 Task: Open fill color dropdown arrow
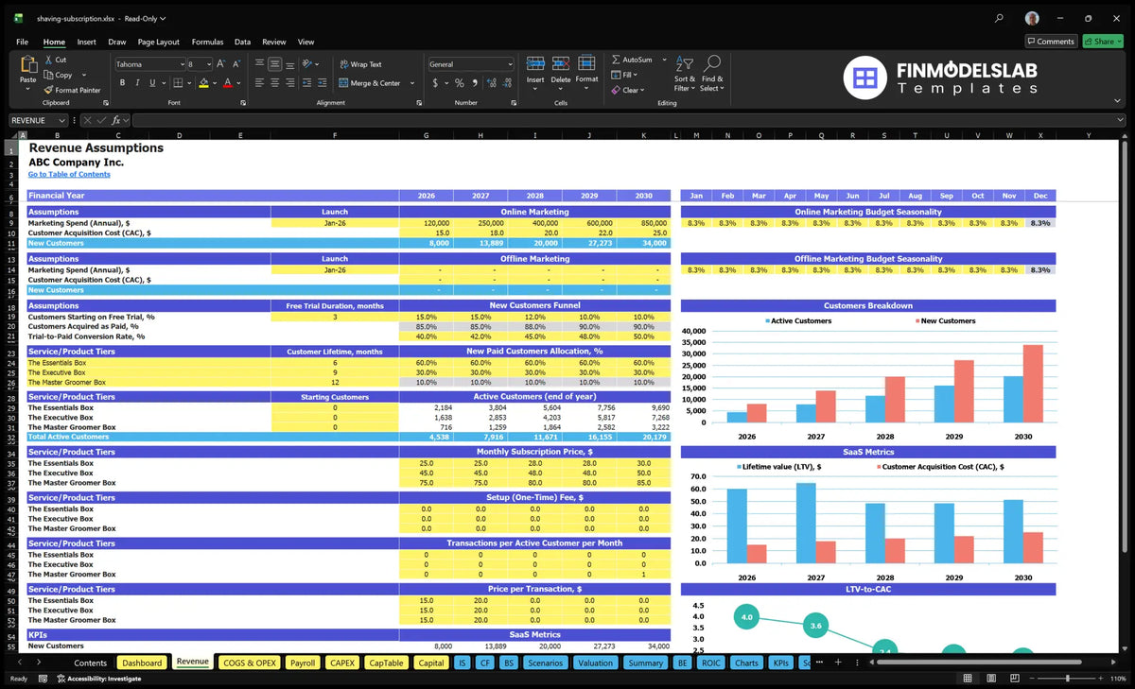[214, 83]
